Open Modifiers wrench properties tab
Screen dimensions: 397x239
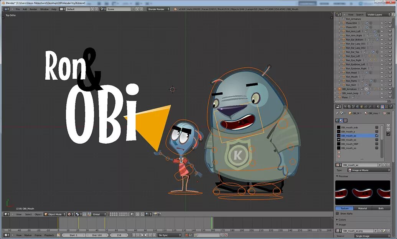click(x=370, y=107)
